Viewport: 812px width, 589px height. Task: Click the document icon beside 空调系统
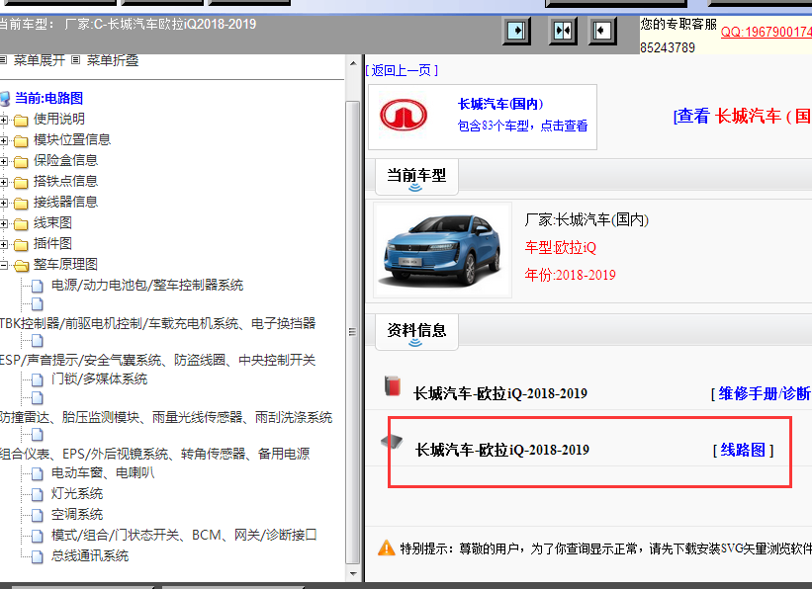(38, 515)
